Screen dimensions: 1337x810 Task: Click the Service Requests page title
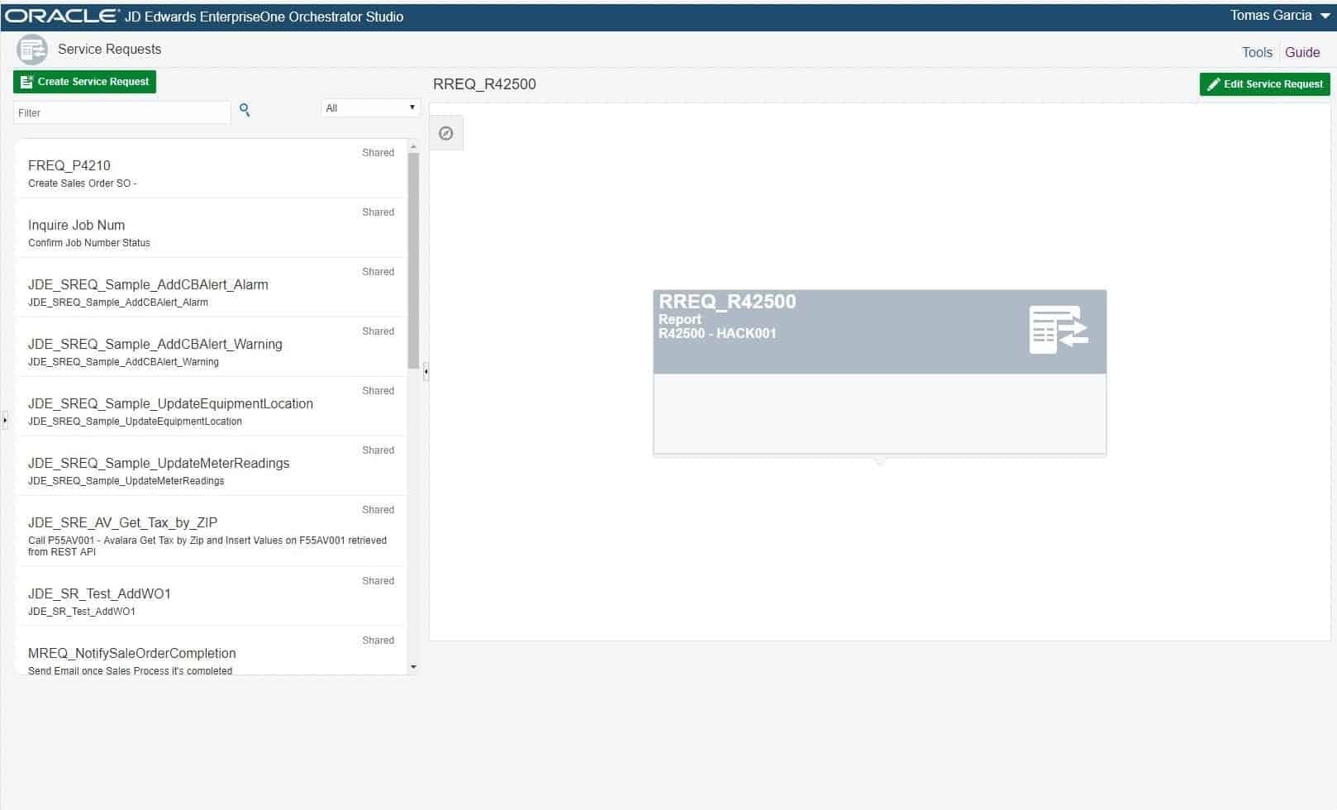tap(109, 50)
